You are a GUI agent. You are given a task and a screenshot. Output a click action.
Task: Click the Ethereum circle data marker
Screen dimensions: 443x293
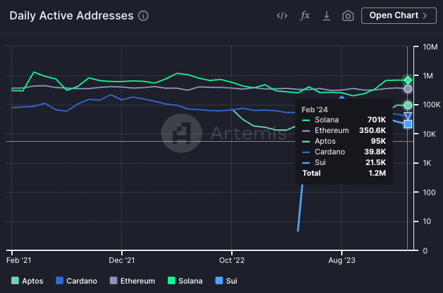[x=408, y=89]
